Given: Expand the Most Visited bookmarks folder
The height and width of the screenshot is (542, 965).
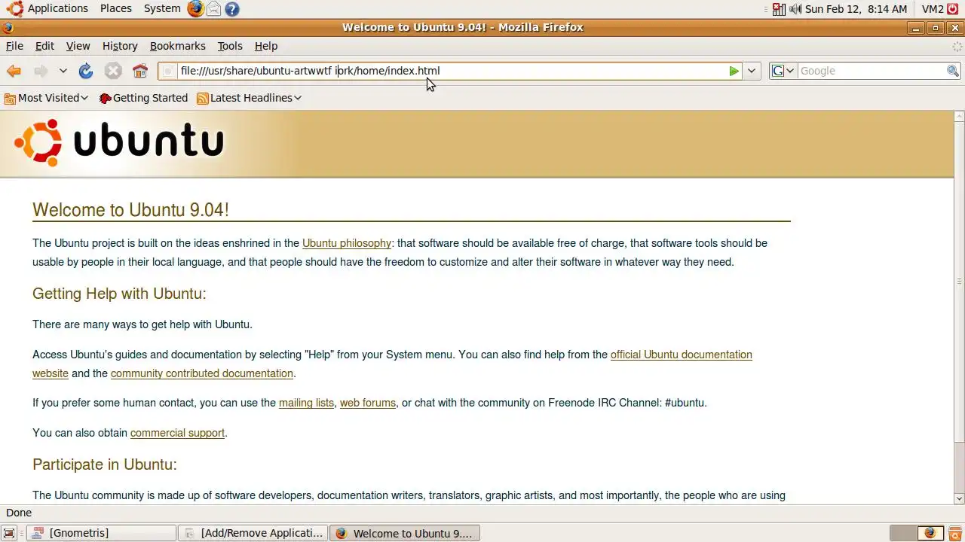Looking at the screenshot, I should click(46, 98).
